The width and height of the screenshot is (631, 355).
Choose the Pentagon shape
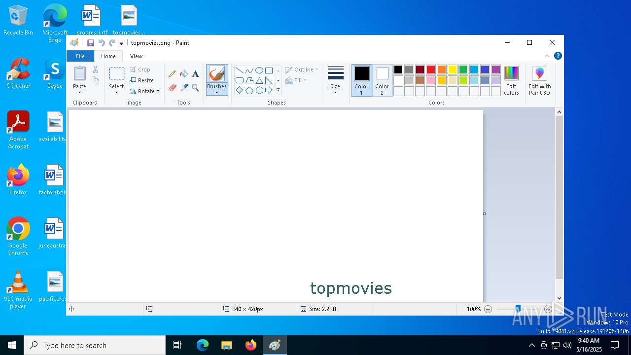tap(249, 90)
